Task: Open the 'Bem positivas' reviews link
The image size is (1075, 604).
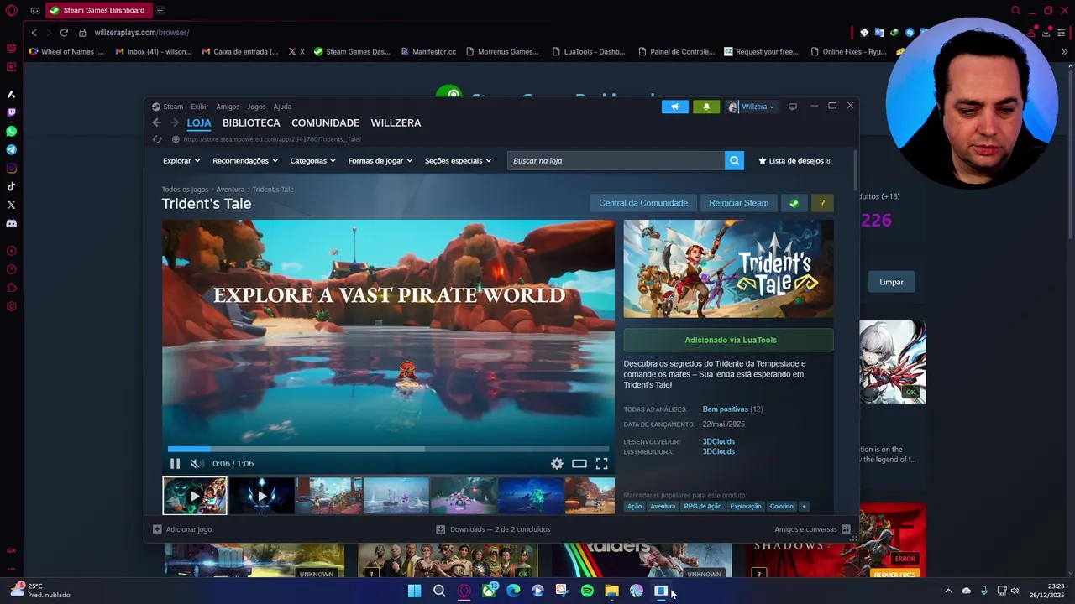Action: (x=725, y=409)
